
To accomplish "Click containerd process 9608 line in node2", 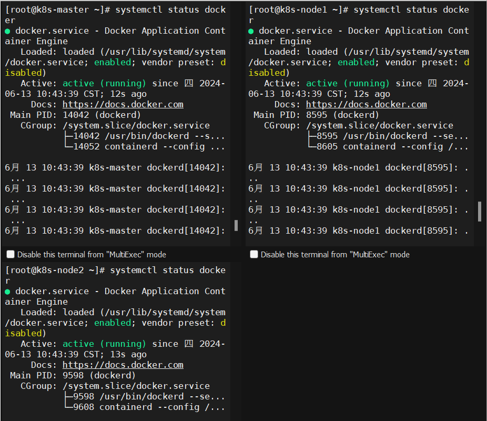I will [145, 407].
